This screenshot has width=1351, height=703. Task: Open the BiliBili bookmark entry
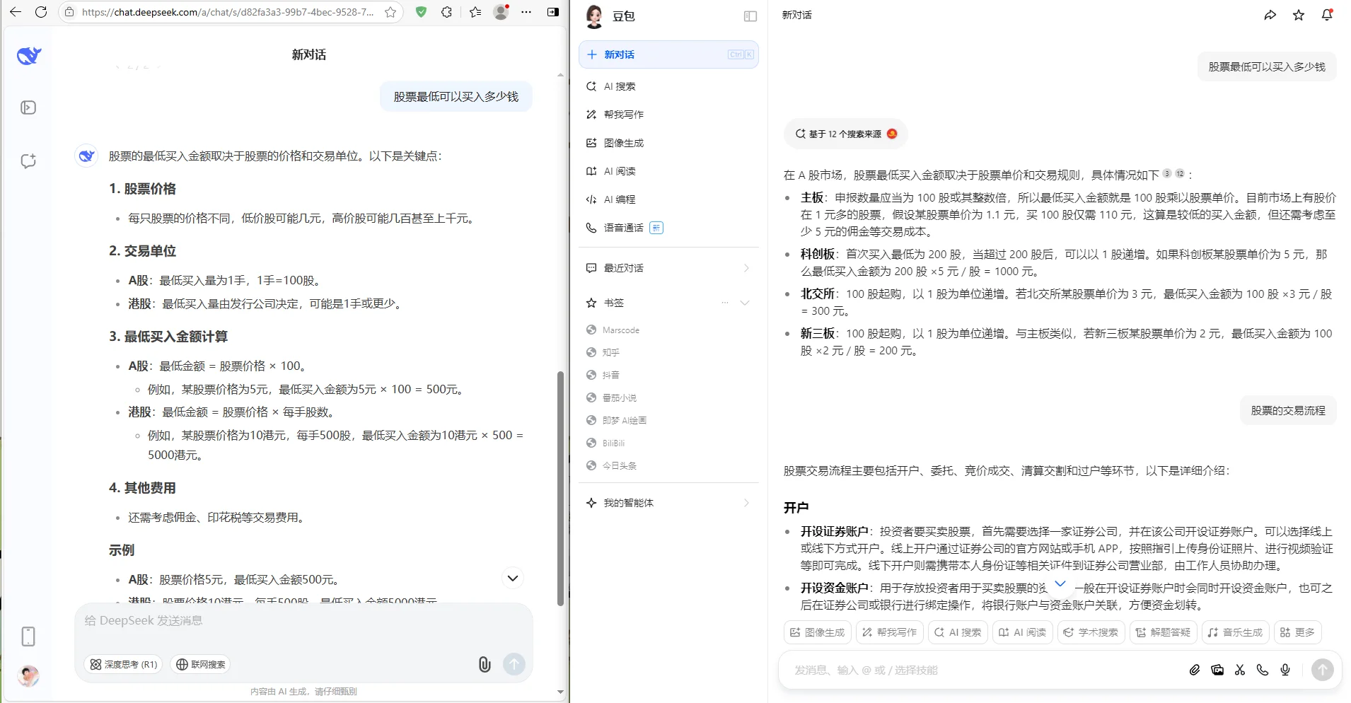(x=613, y=443)
